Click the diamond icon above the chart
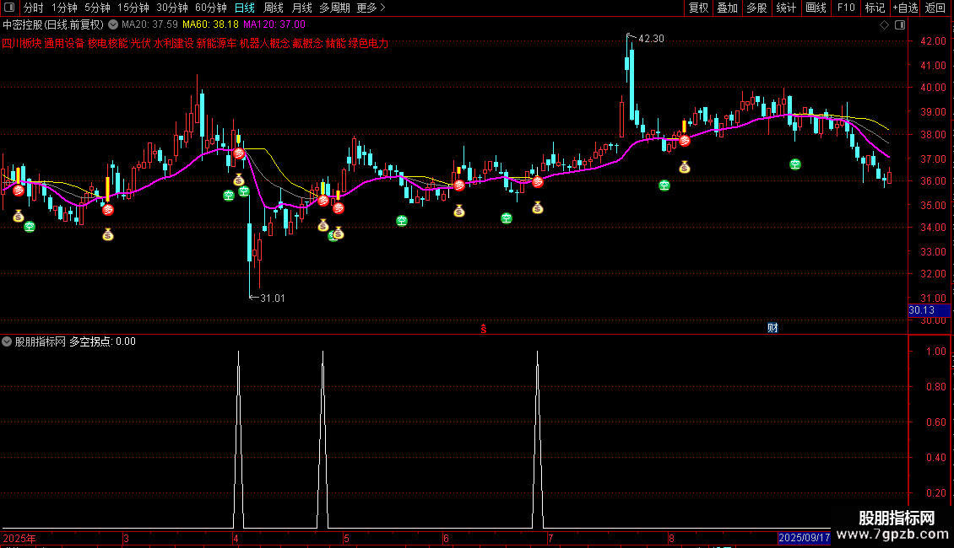This screenshot has height=548, width=954. pos(885,25)
